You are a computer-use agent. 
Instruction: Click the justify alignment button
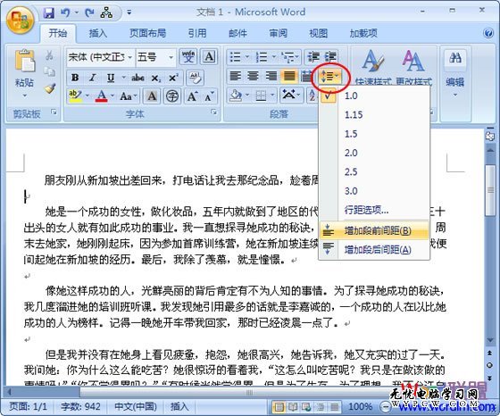(289, 76)
